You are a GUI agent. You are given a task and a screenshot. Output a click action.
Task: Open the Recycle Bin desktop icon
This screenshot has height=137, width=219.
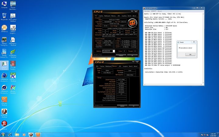[x=4, y=17]
